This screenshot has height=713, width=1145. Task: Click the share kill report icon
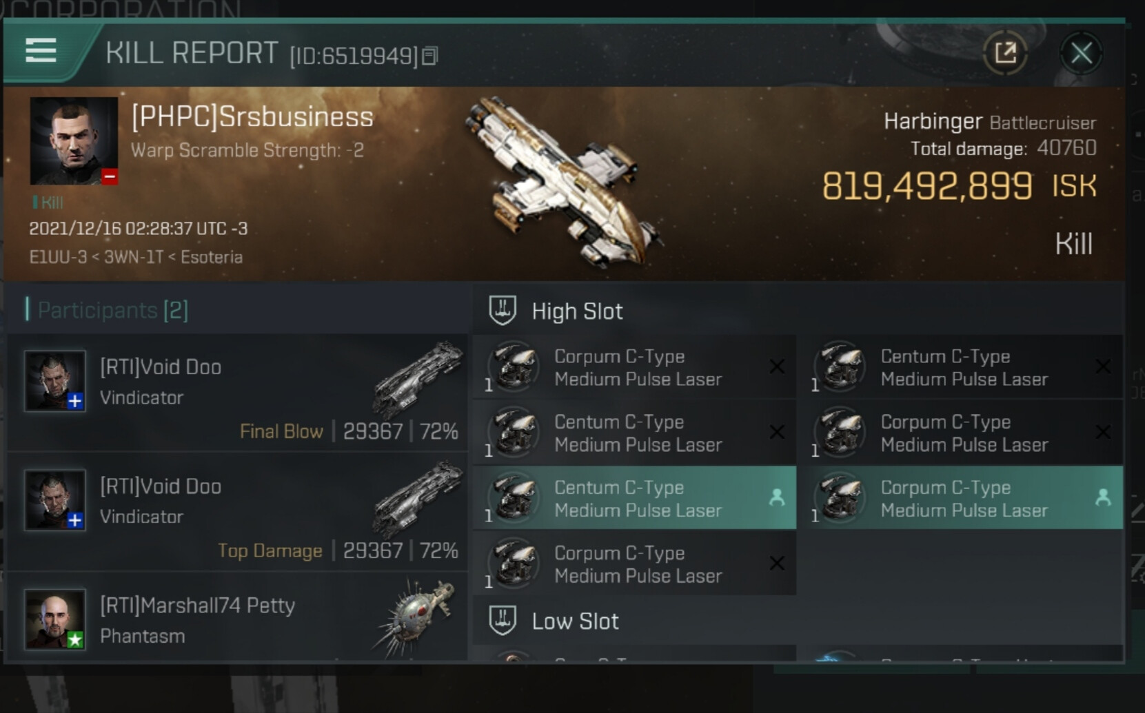coord(1005,53)
